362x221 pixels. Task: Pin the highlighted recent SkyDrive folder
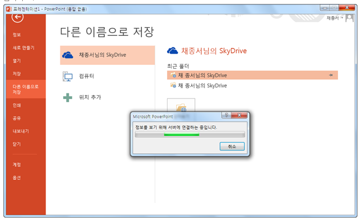331,75
